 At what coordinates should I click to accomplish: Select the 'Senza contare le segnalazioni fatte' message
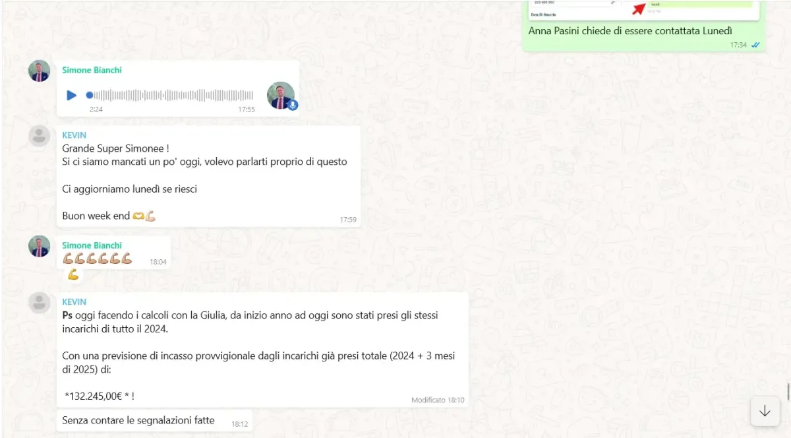point(154,420)
